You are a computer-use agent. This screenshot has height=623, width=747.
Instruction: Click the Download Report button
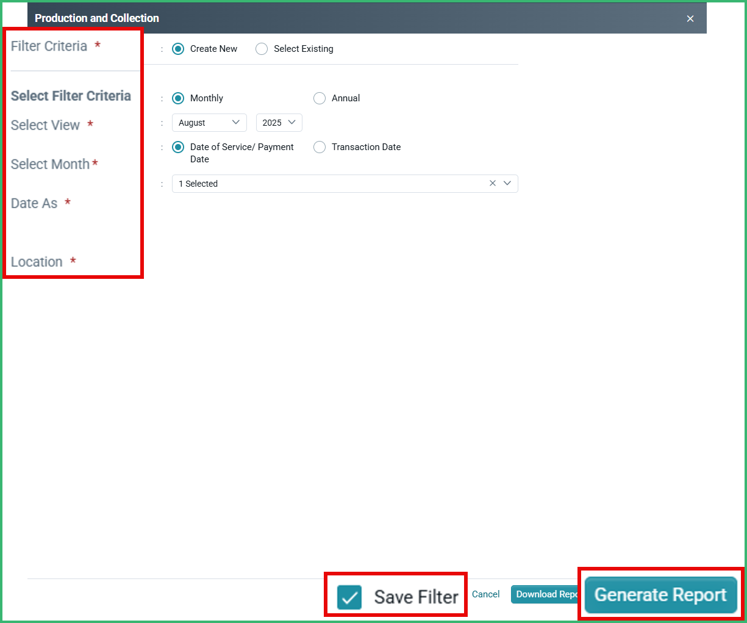545,594
